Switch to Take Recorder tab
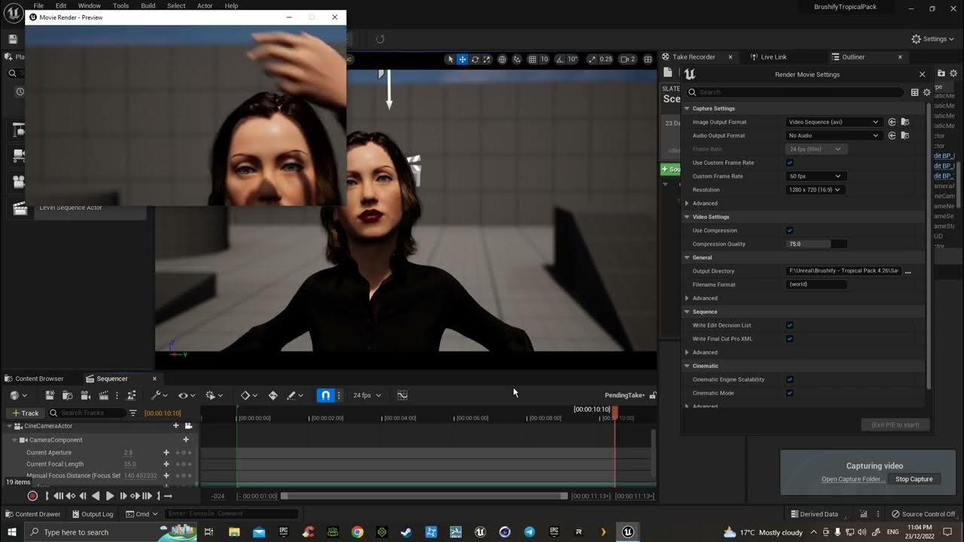 (x=694, y=56)
